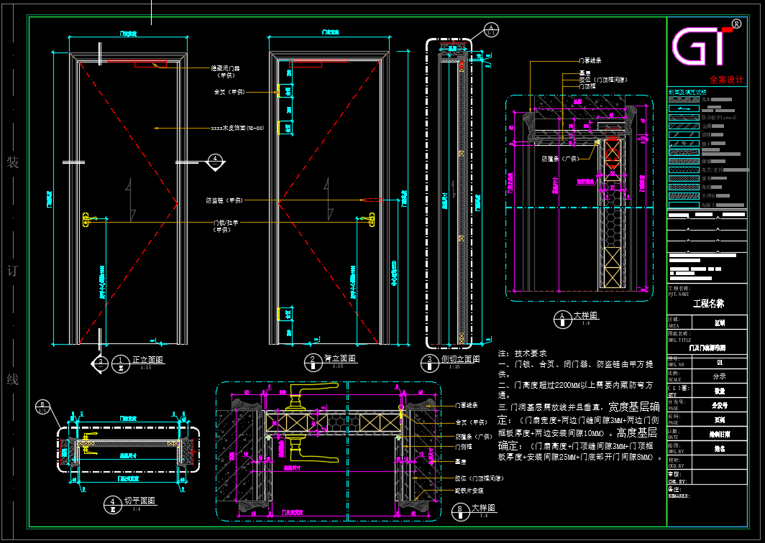Select the 门锁/拉手 annotation text
This screenshot has width=765, height=543.
pyautogui.click(x=226, y=223)
